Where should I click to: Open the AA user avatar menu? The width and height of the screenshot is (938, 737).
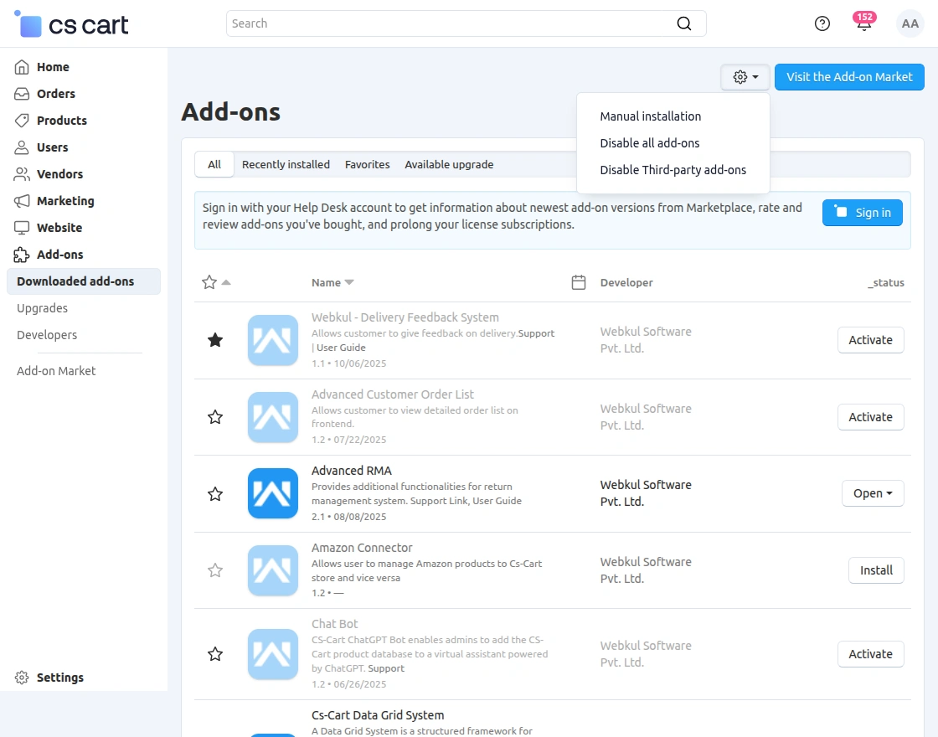[910, 23]
